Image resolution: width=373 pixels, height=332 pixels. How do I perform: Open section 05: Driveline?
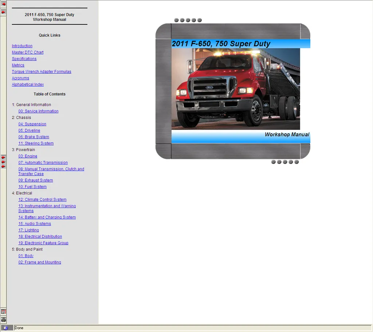[x=29, y=130]
